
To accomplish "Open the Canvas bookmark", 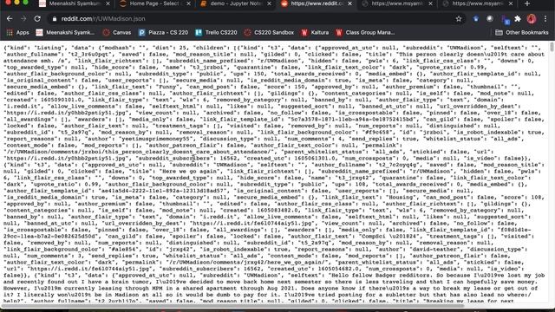I will [x=117, y=33].
